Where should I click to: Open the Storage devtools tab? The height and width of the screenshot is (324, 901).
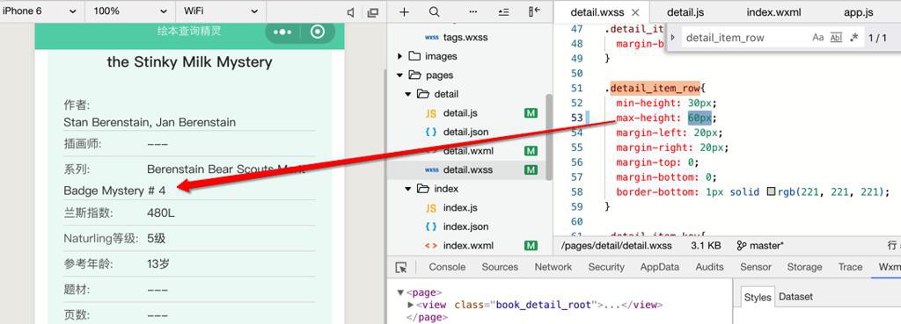pyautogui.click(x=804, y=267)
